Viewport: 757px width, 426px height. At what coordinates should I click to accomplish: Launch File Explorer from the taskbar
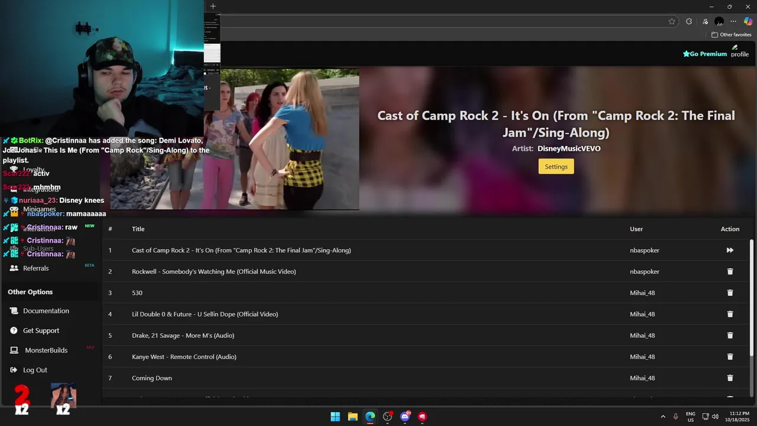point(352,417)
